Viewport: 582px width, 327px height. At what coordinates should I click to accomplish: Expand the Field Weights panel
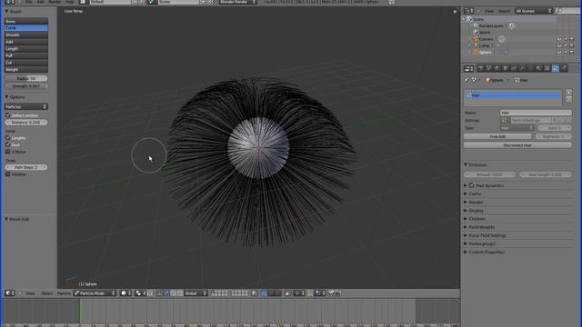pyautogui.click(x=466, y=227)
